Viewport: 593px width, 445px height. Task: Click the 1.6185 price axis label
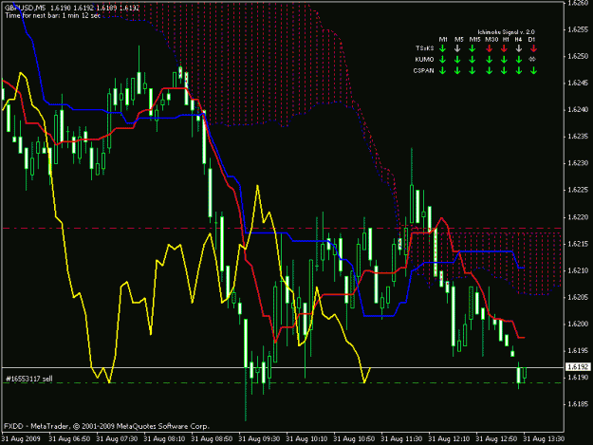[578, 404]
